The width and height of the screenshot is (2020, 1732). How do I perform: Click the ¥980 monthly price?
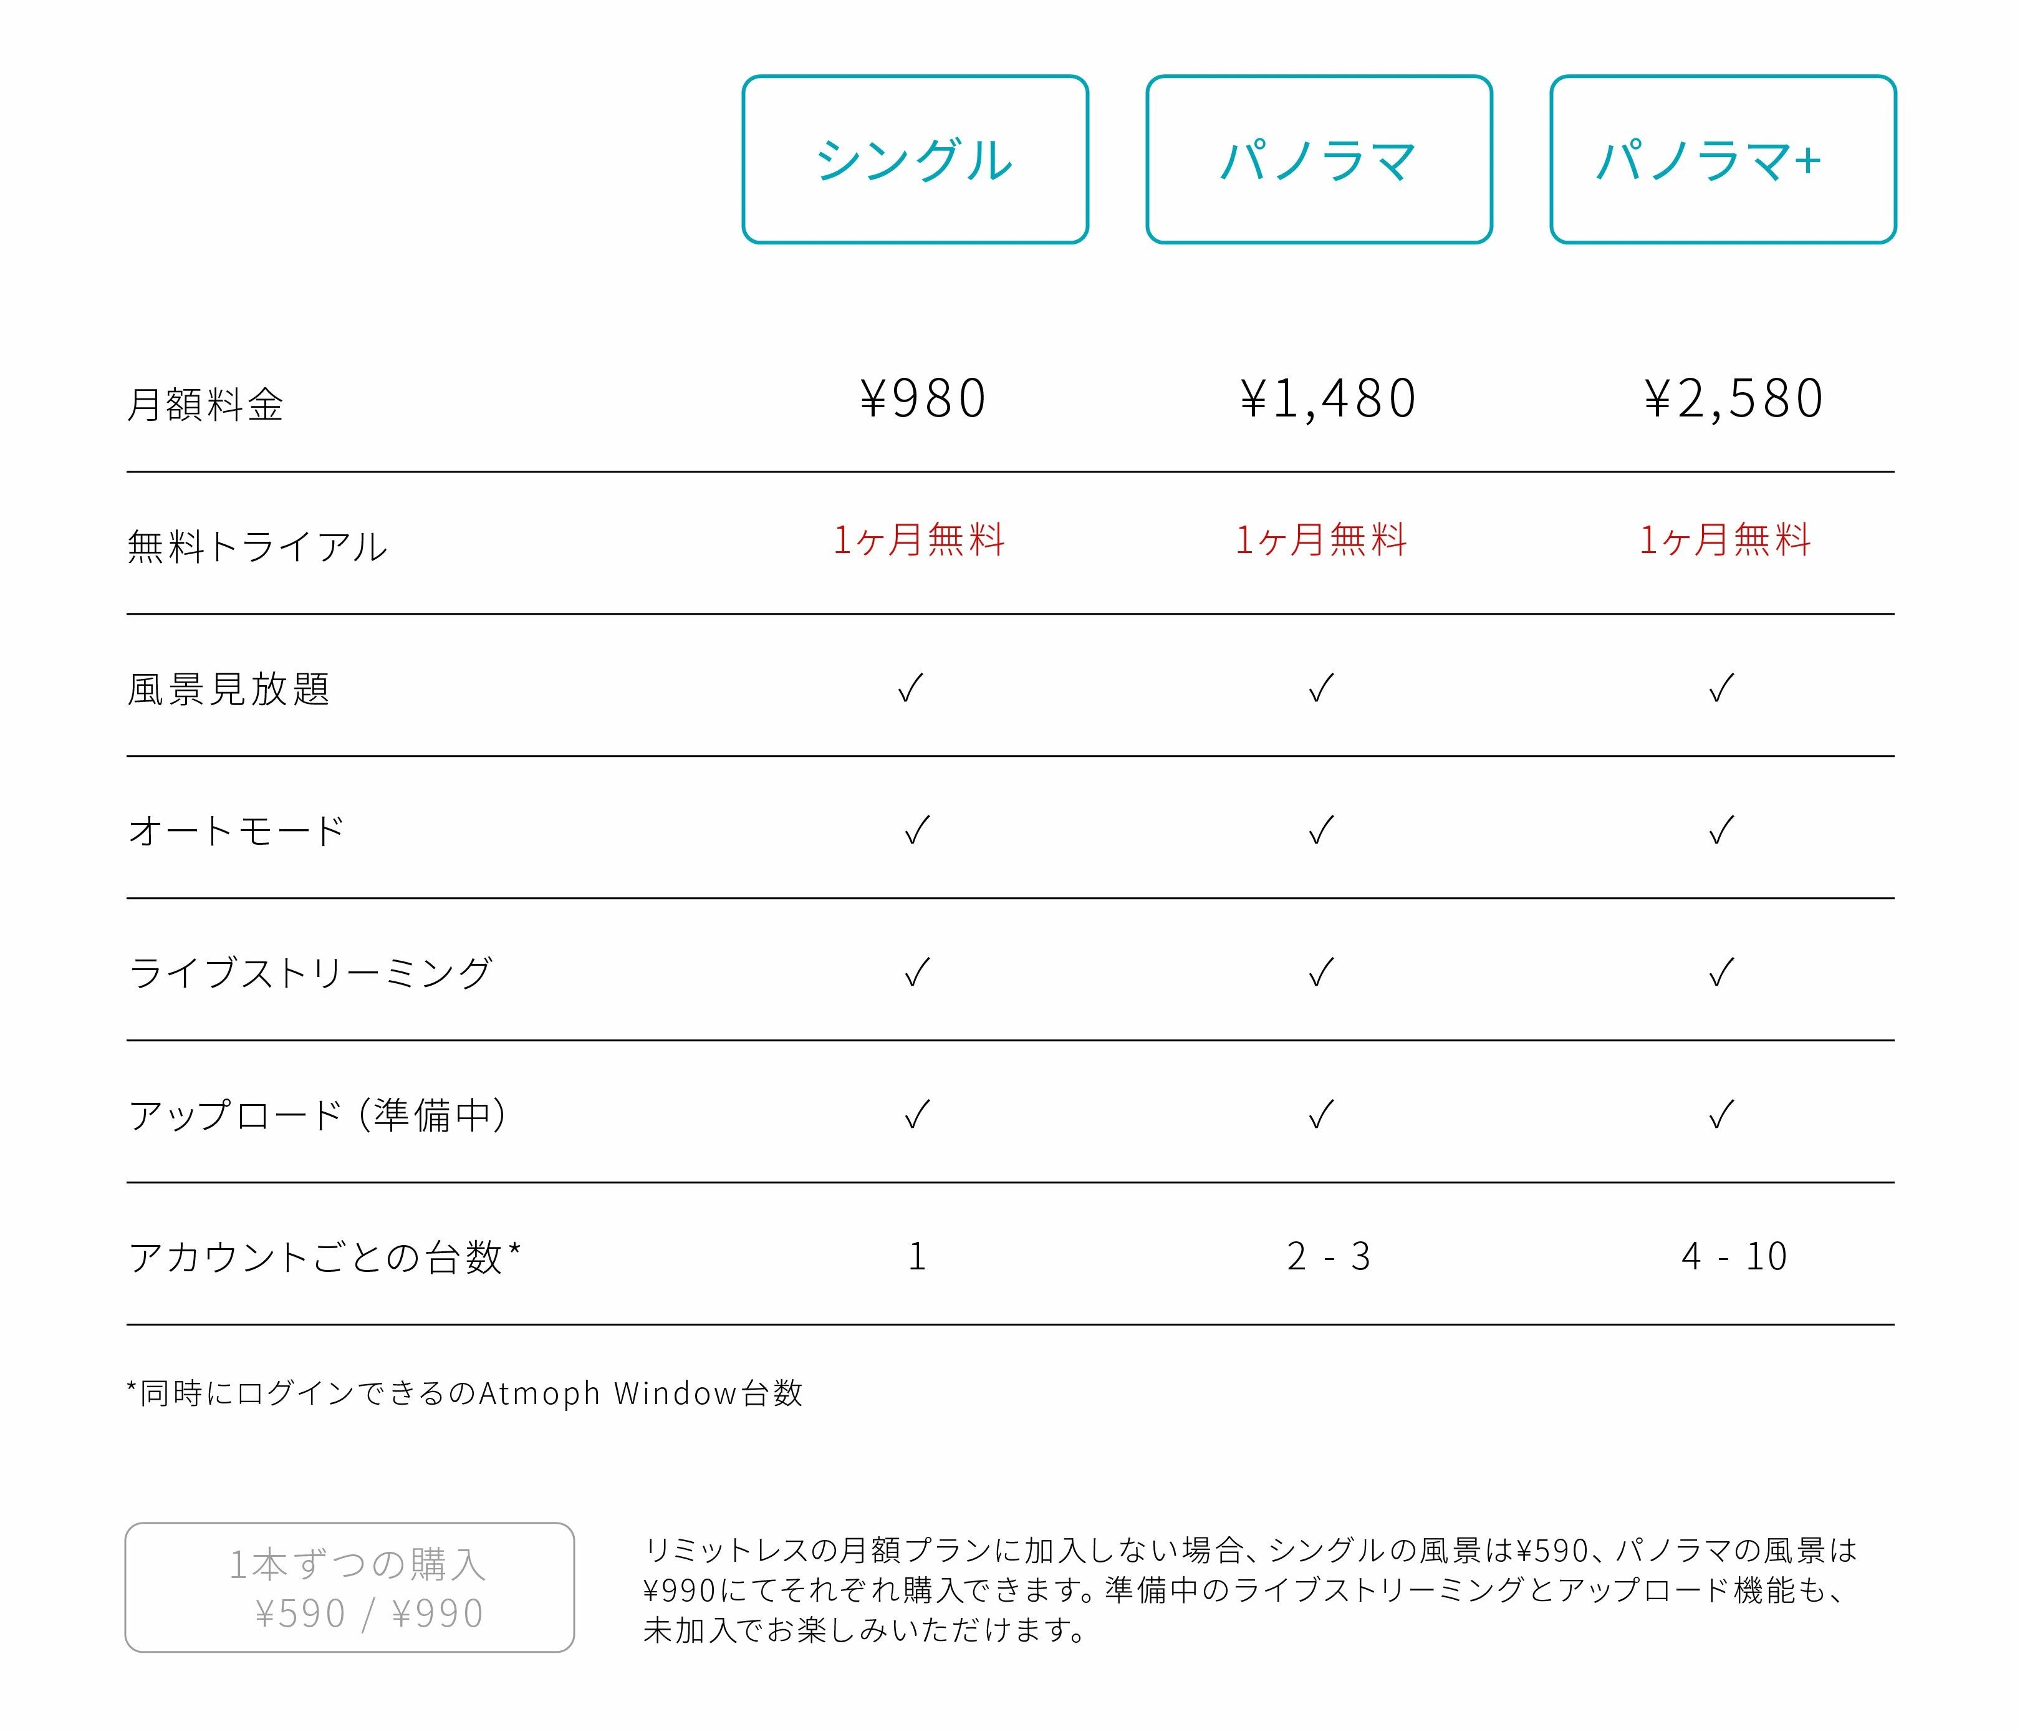coord(923,398)
